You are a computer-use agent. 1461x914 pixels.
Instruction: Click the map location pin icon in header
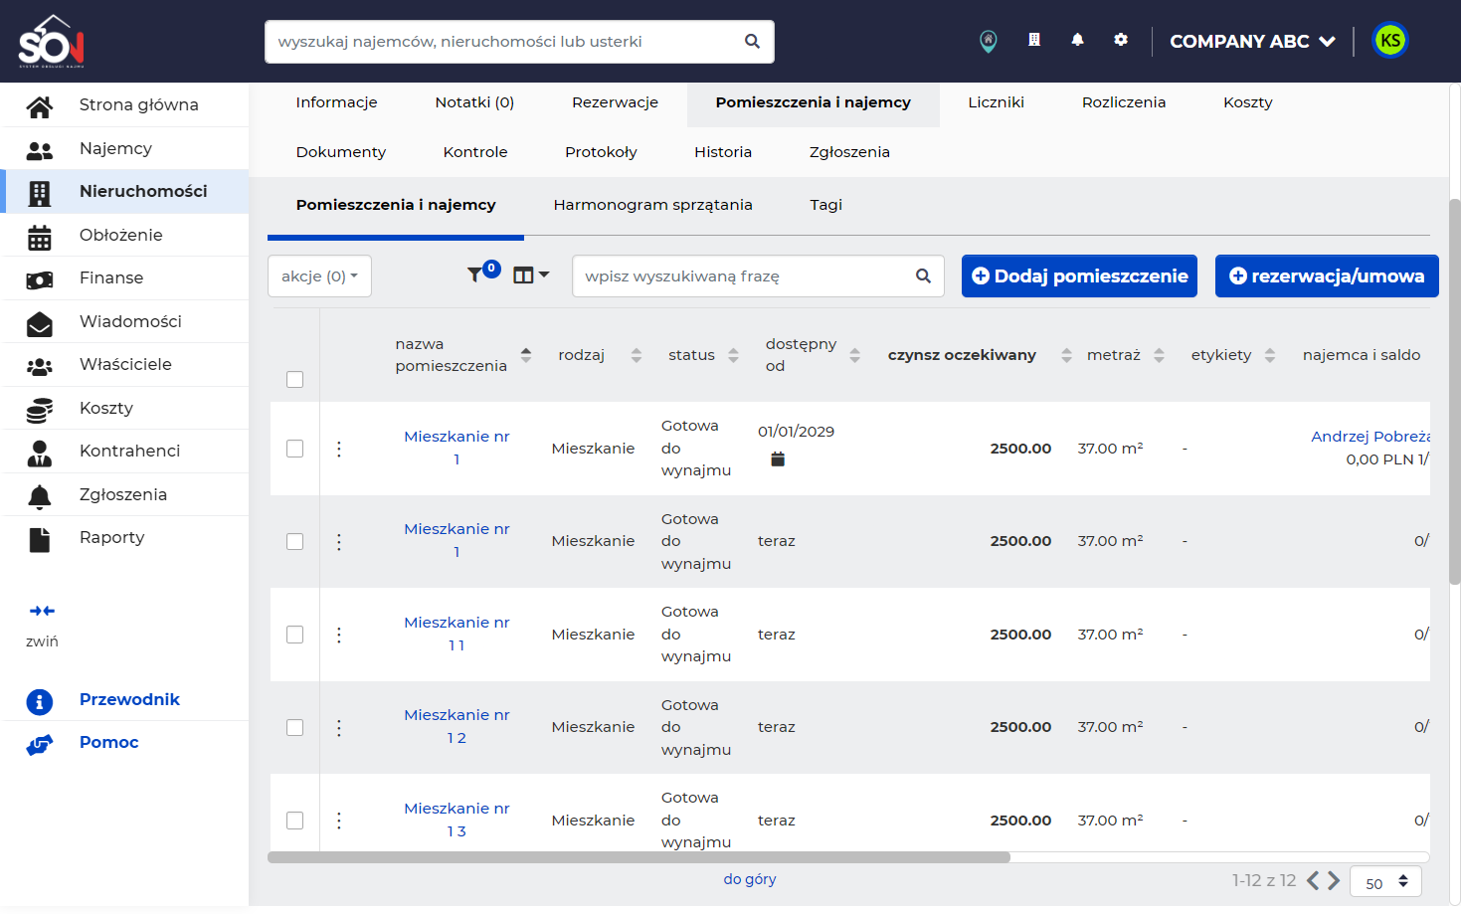click(988, 41)
